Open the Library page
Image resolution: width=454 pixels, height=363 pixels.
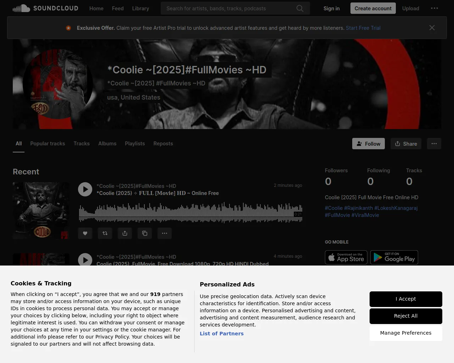140,9
